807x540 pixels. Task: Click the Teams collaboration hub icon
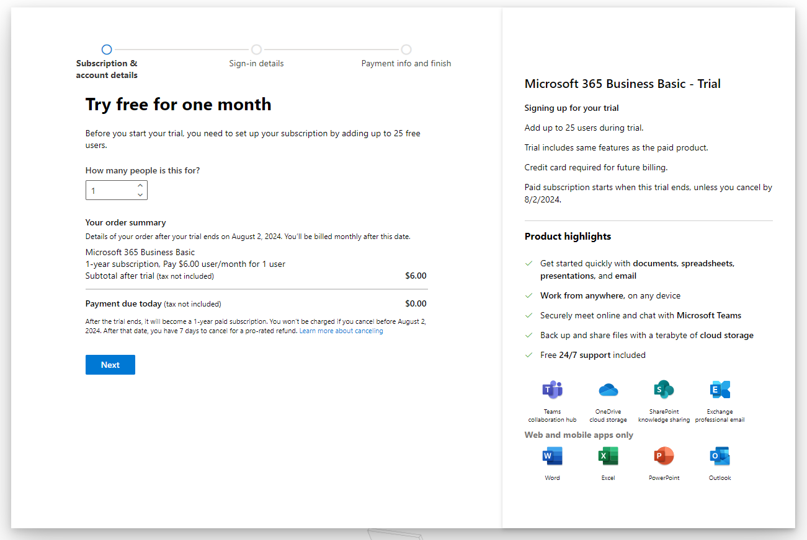tap(552, 390)
